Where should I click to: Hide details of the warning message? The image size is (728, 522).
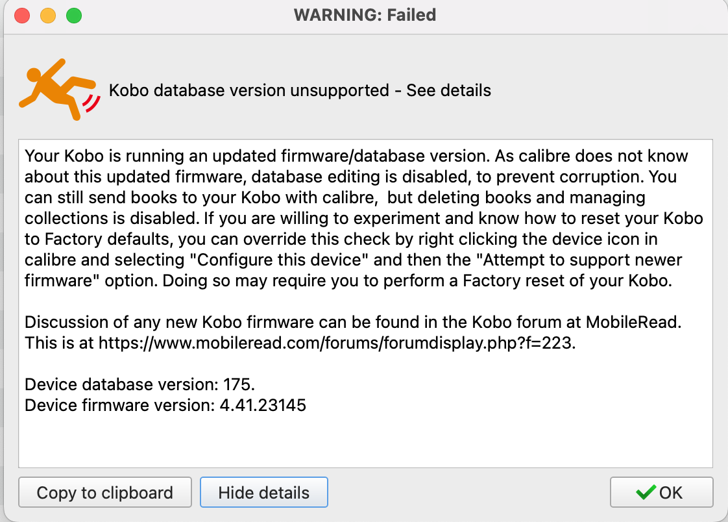point(263,493)
